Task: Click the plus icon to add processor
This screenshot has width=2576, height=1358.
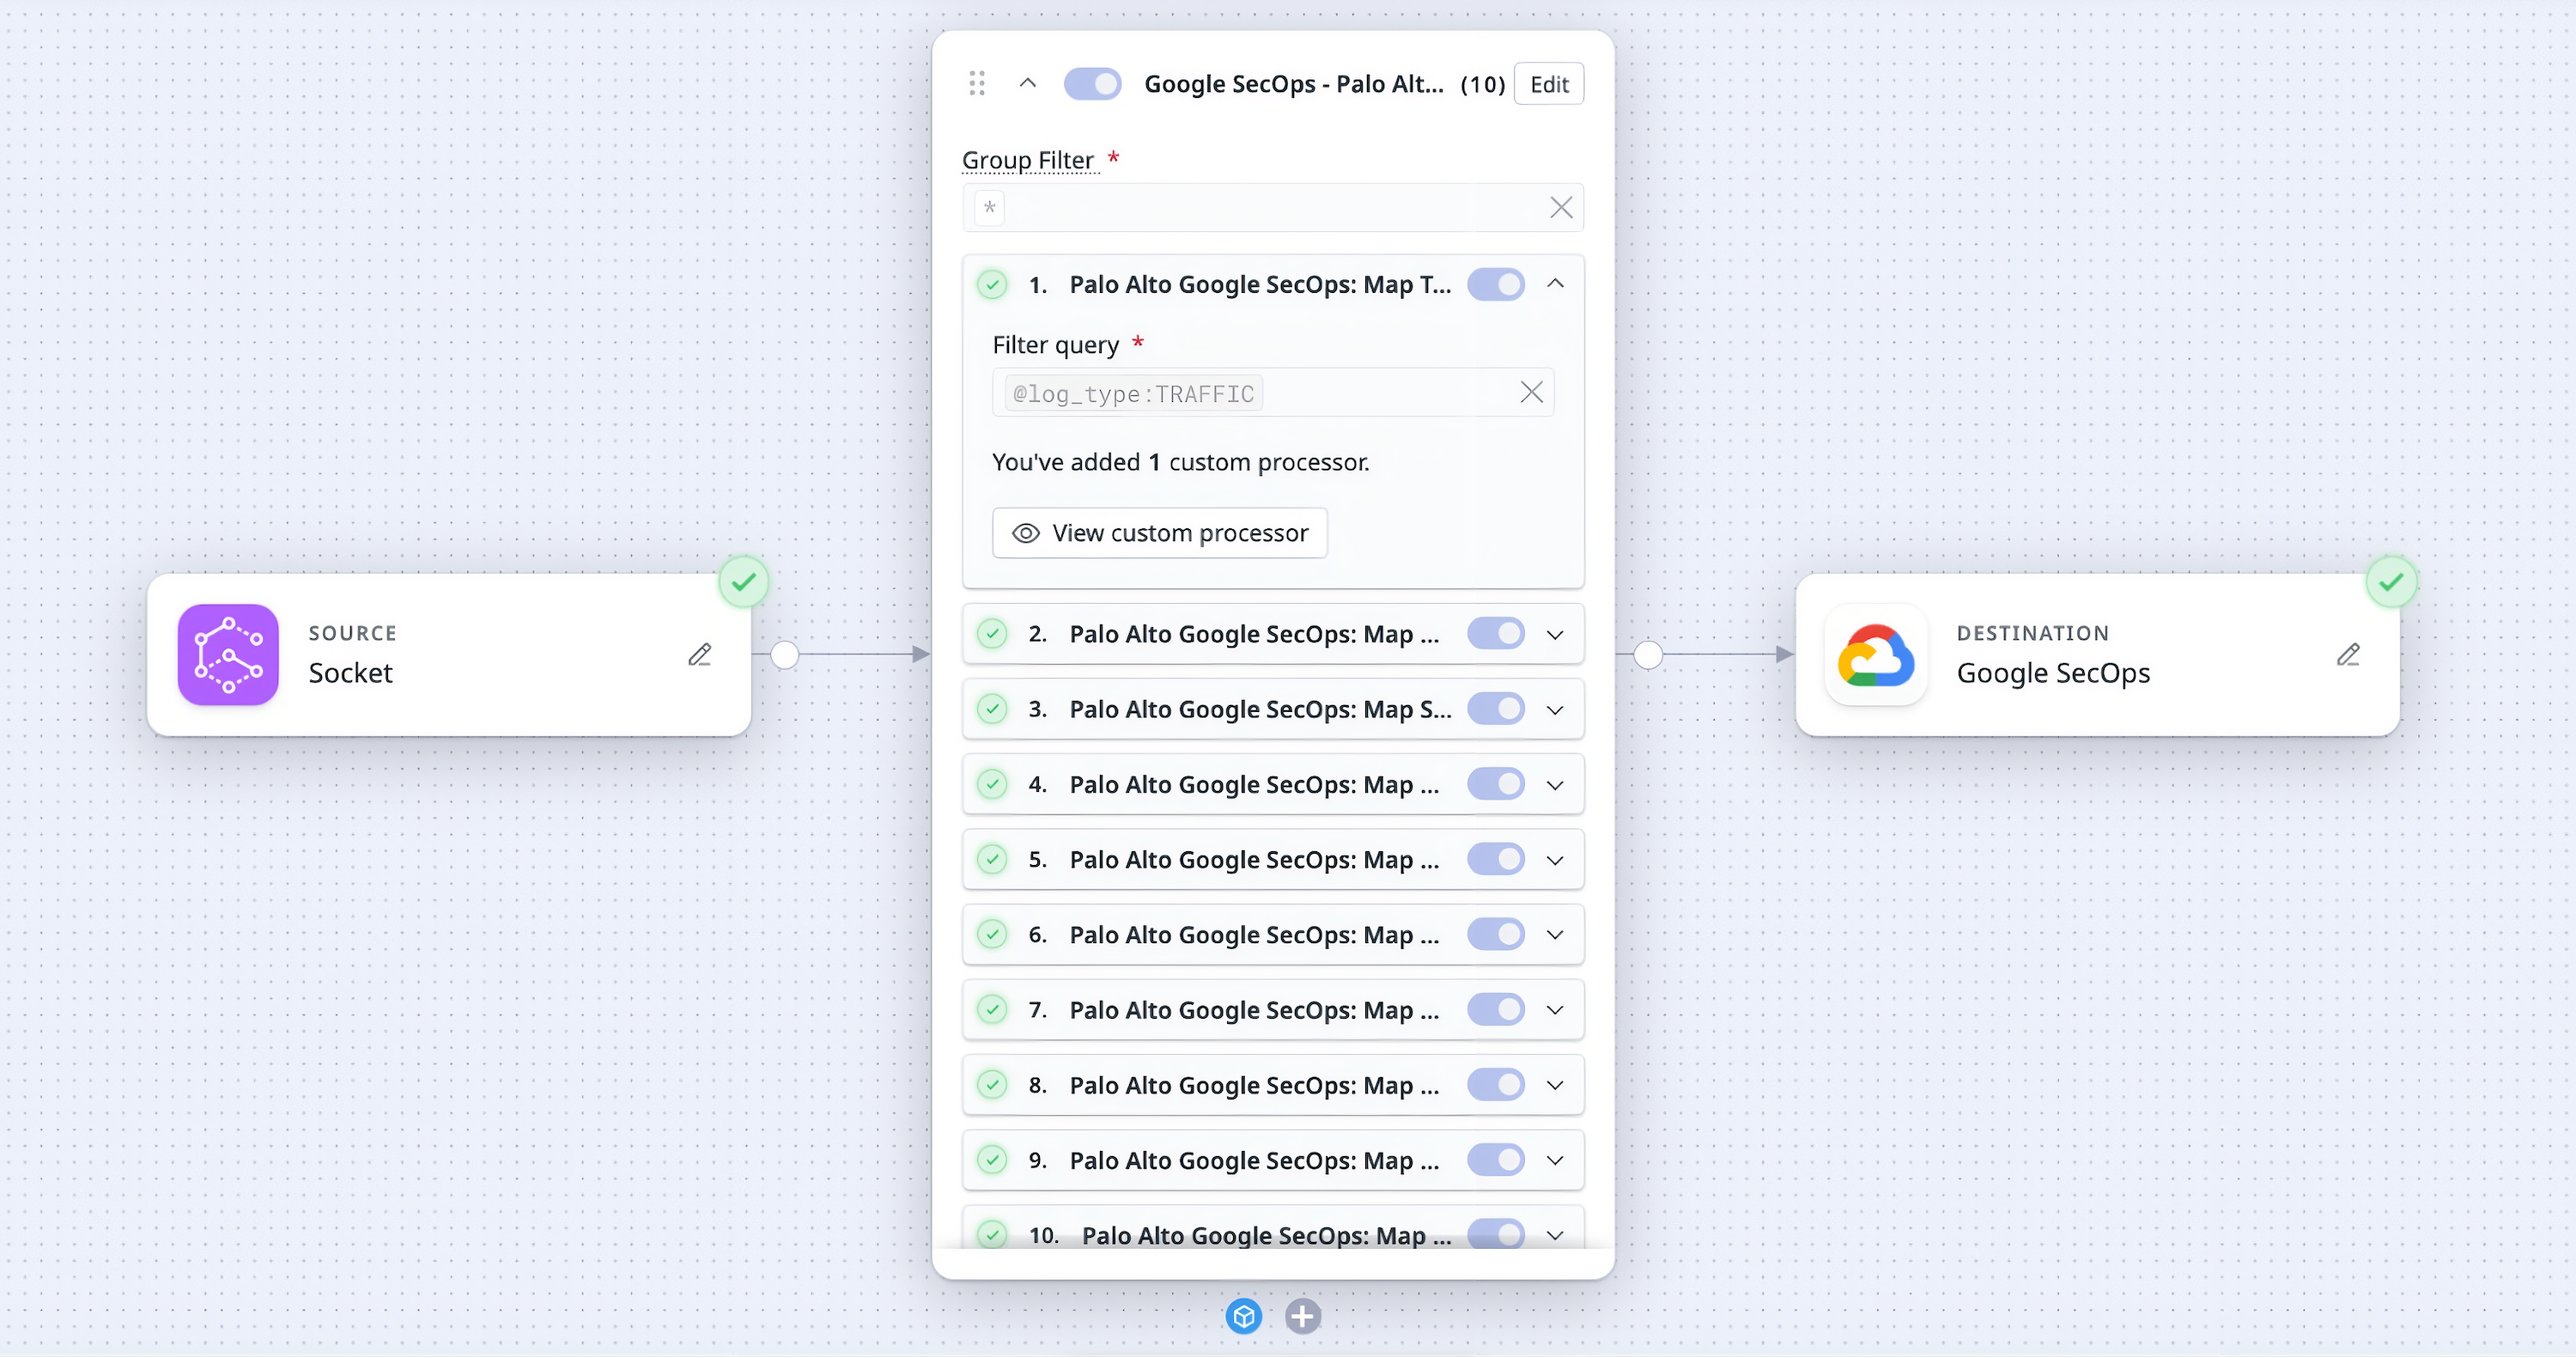Action: tap(1302, 1317)
